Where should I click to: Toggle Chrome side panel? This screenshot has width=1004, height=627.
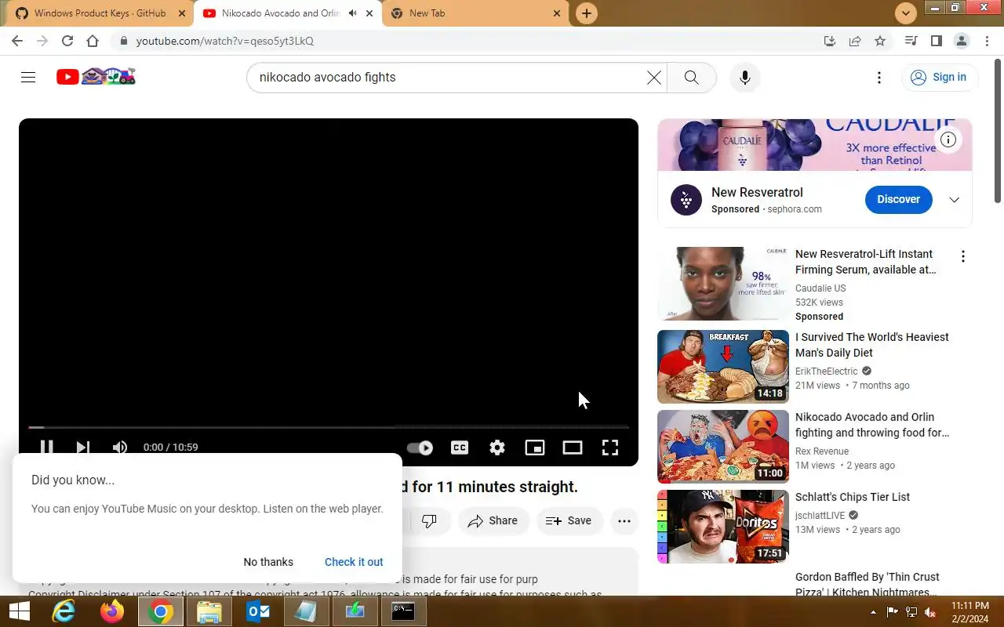coord(937,41)
